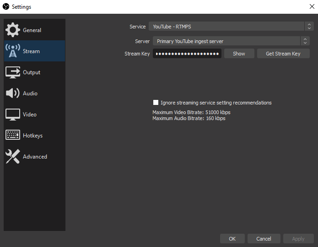
Task: Cancel the Settings dialog
Action: pos(264,239)
